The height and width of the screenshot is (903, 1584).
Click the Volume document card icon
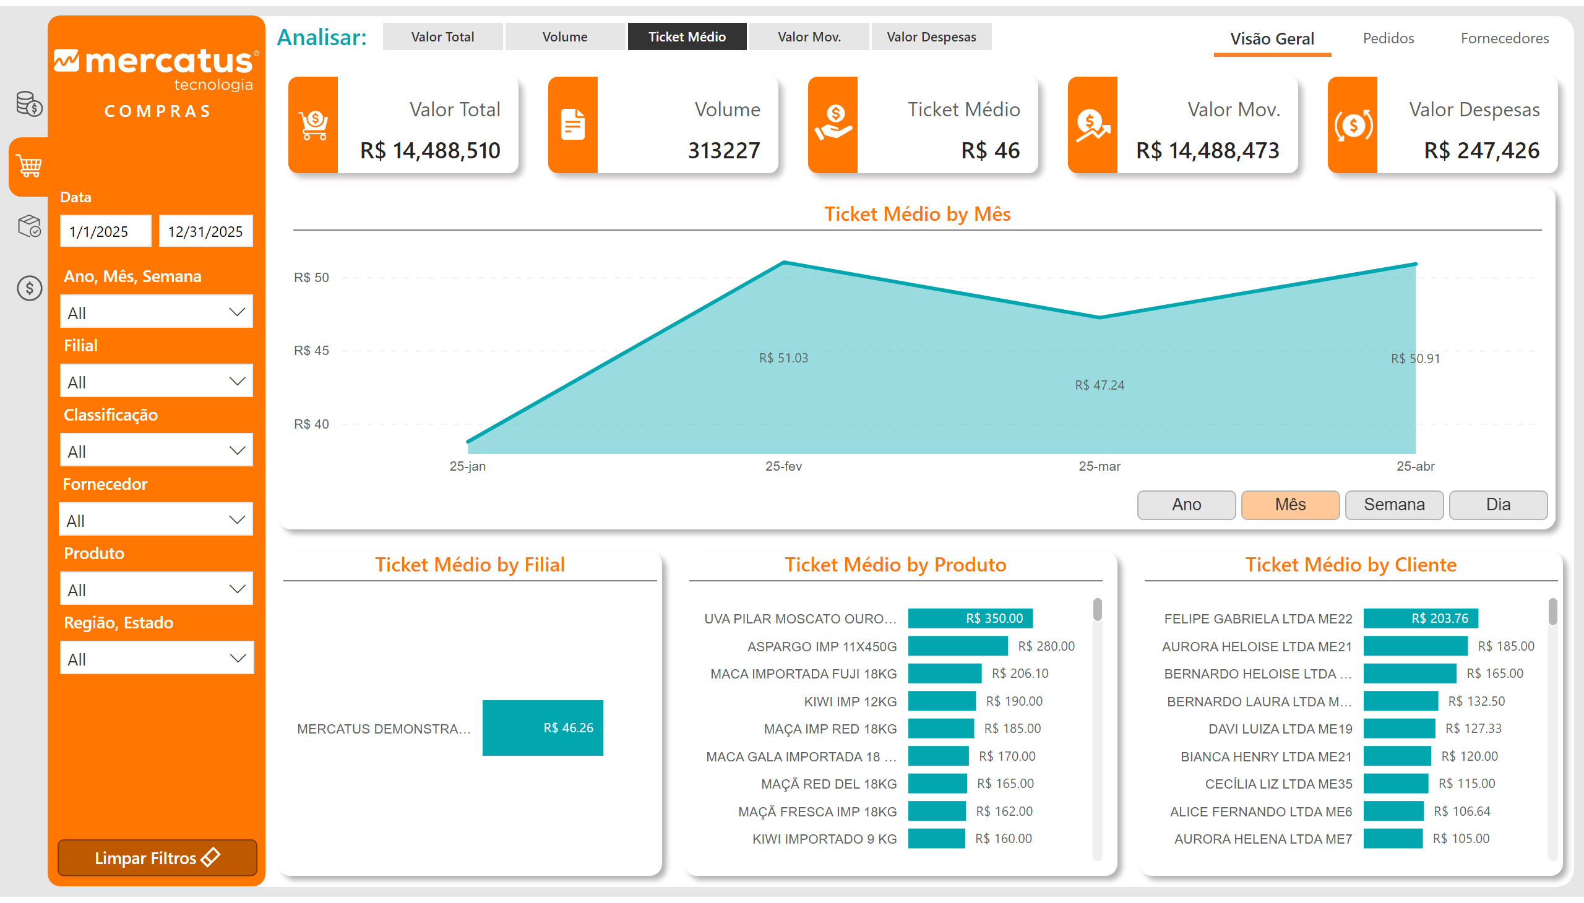tap(573, 125)
